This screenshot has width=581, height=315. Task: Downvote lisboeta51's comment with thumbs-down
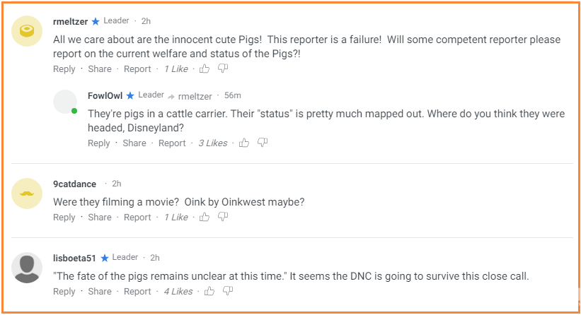pos(228,291)
